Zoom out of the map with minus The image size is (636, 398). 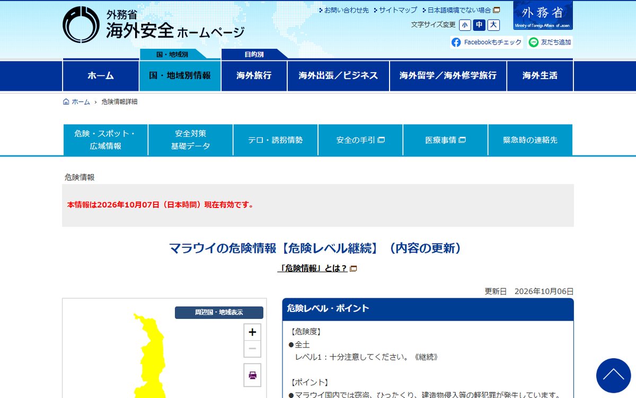[x=252, y=349]
